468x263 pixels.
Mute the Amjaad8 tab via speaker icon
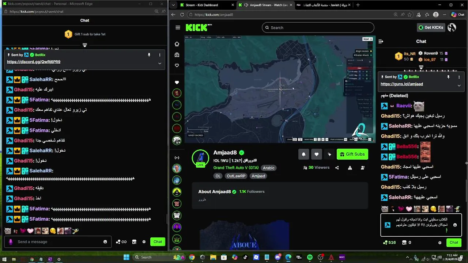point(246,5)
